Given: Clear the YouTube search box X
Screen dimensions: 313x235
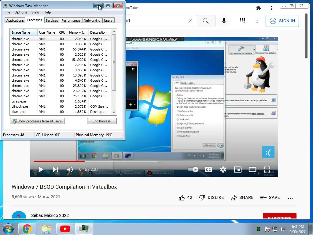Looking at the screenshot, I should (x=190, y=21).
